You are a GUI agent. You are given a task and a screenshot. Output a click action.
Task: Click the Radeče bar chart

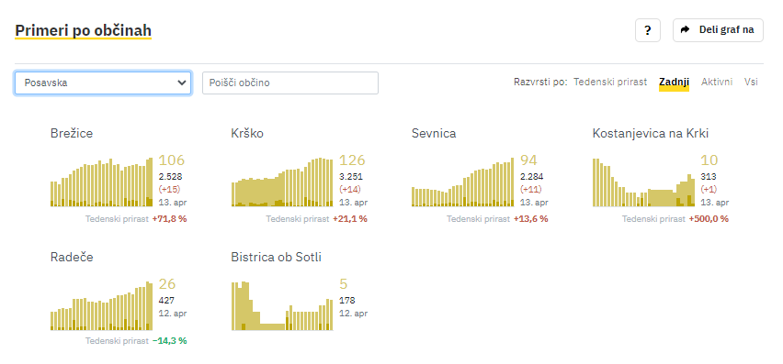(101, 305)
